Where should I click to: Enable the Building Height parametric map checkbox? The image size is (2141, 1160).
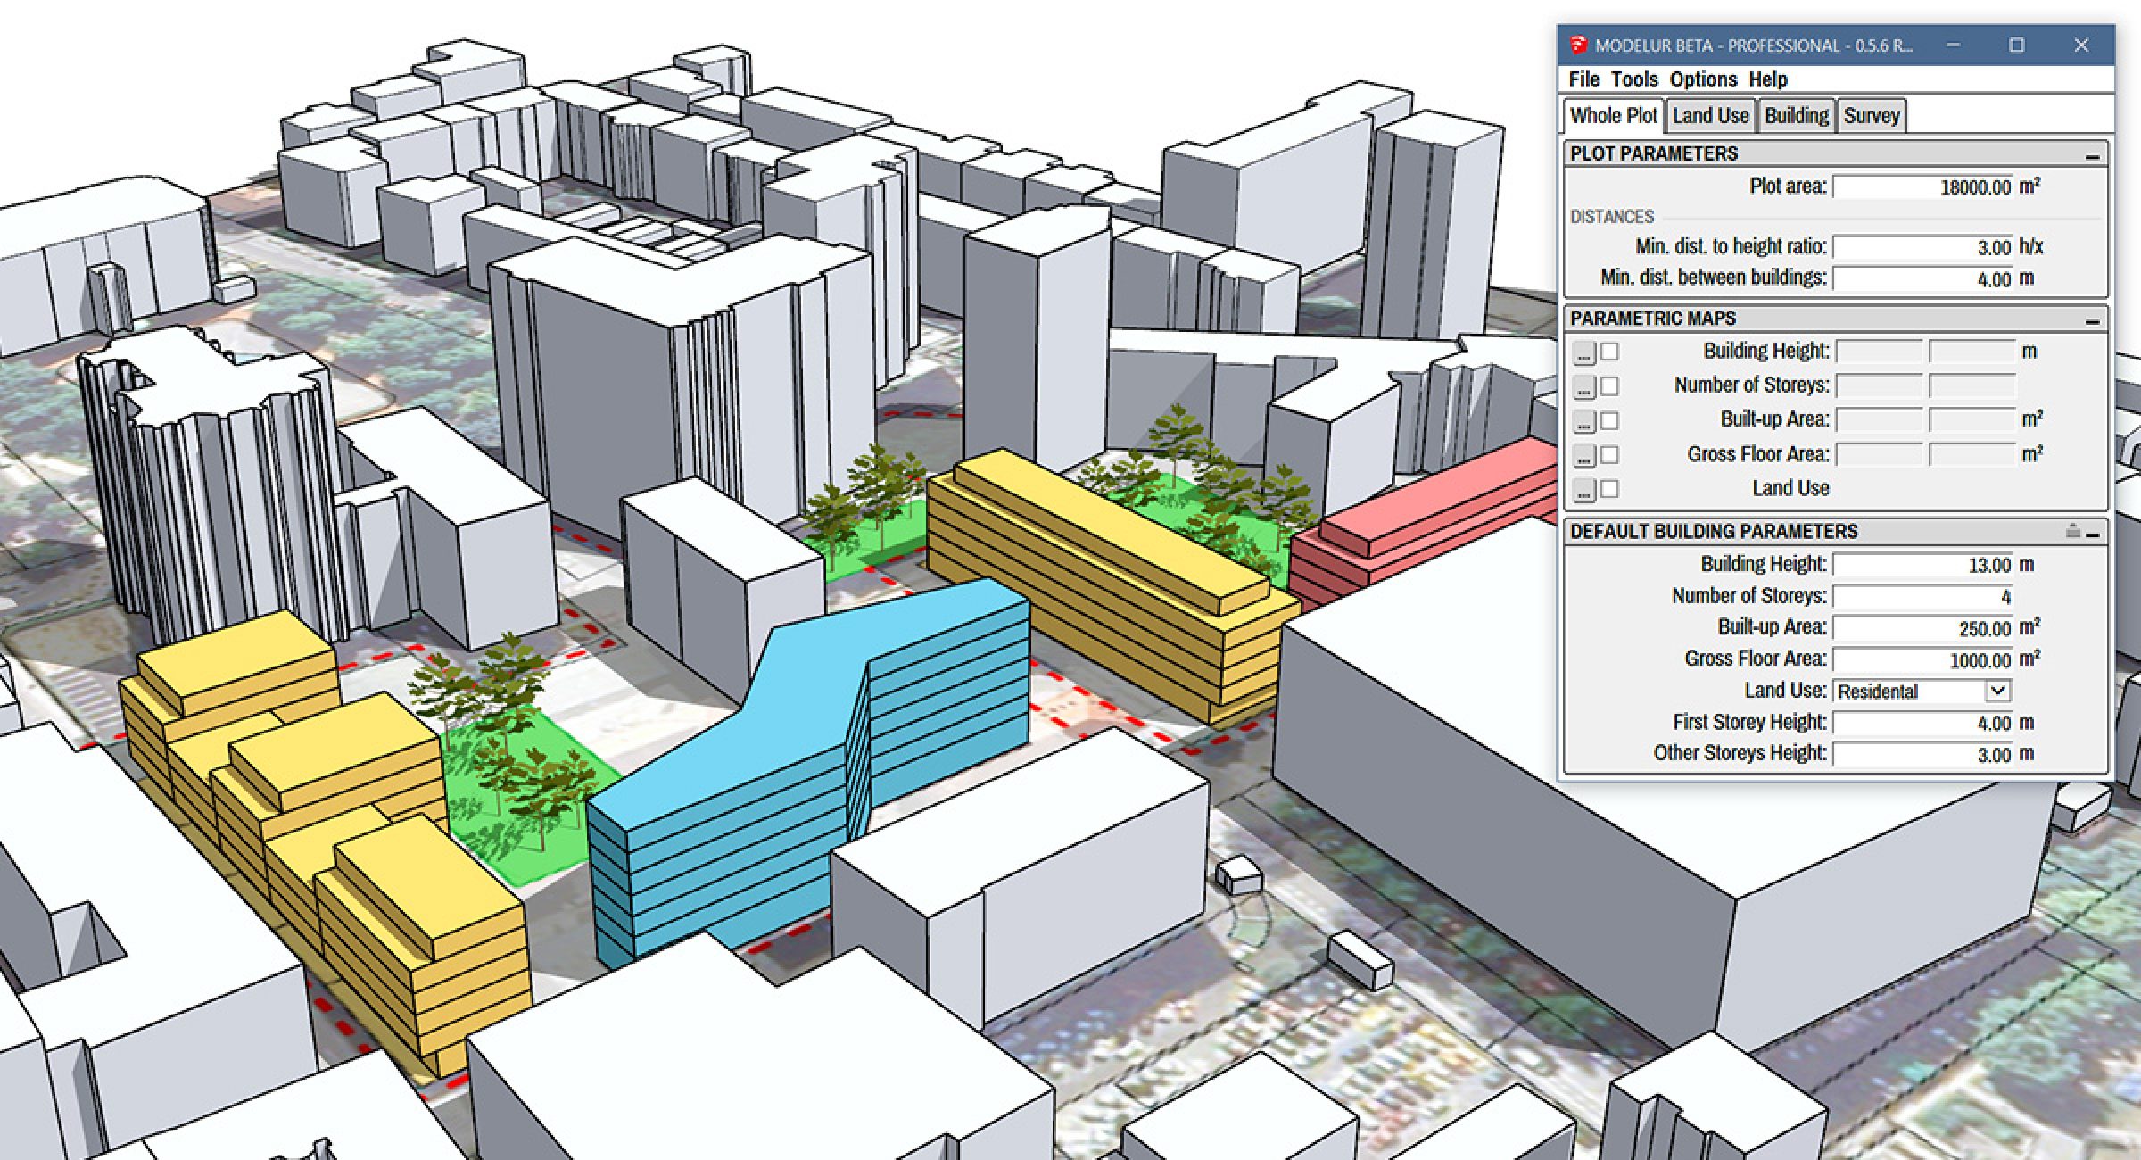coord(1609,352)
